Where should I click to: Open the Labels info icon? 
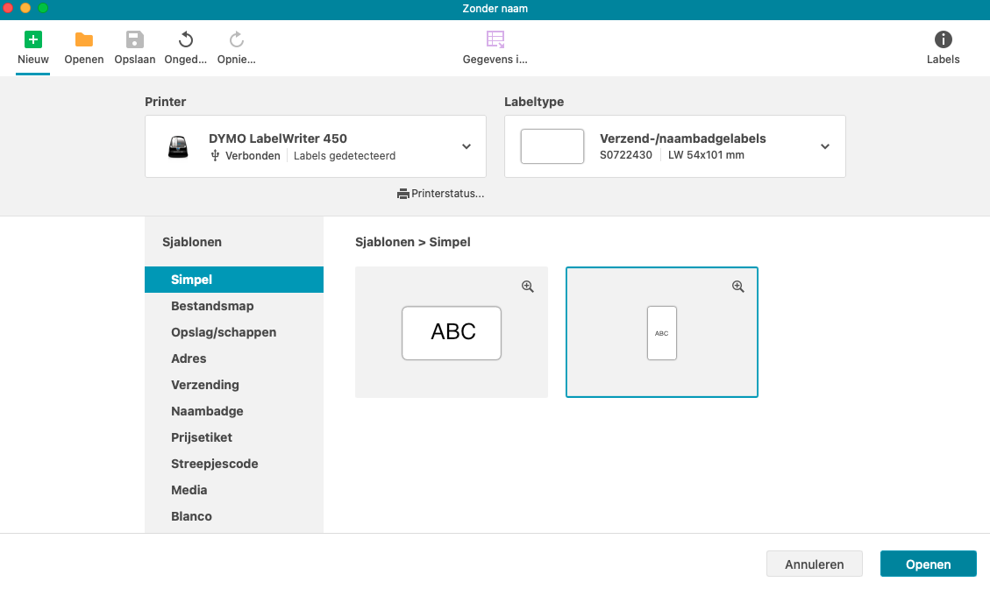[x=943, y=39]
